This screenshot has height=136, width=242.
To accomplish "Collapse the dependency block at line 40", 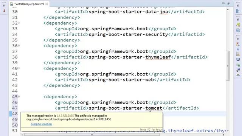I will point(19,68).
